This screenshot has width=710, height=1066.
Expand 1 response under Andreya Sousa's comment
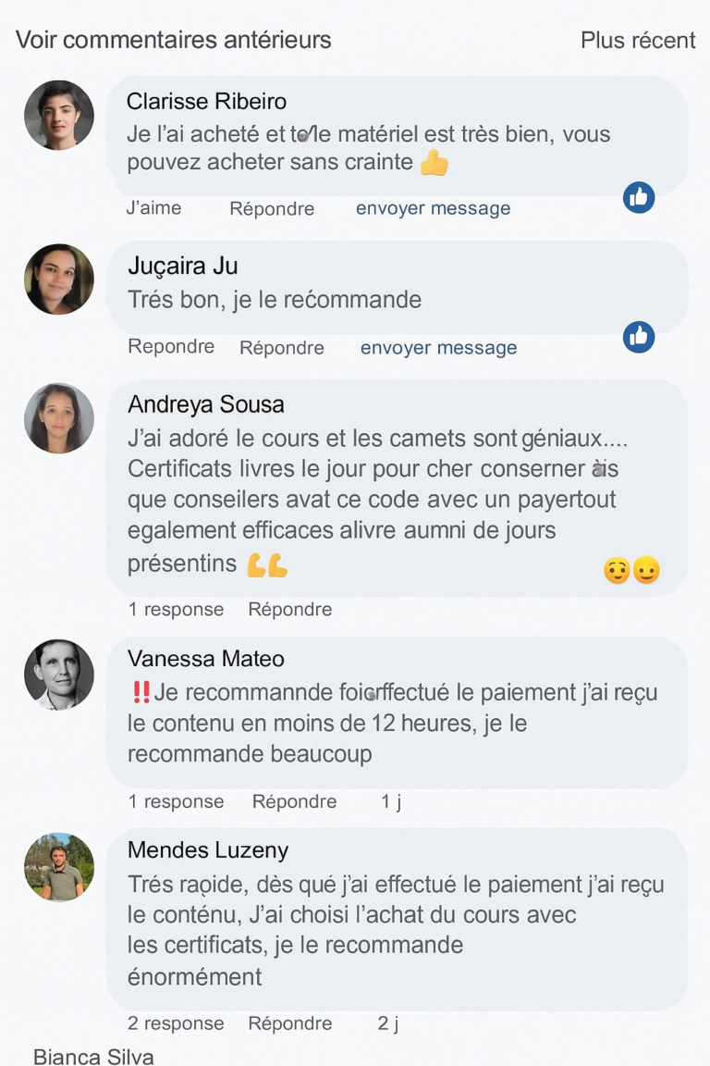click(176, 610)
